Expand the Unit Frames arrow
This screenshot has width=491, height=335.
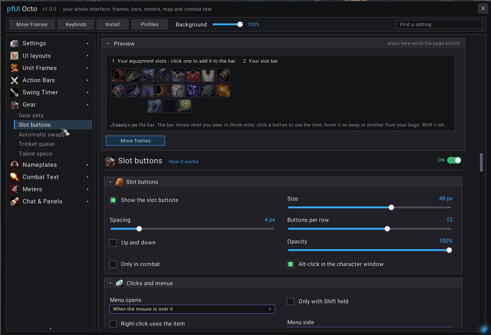(88, 68)
